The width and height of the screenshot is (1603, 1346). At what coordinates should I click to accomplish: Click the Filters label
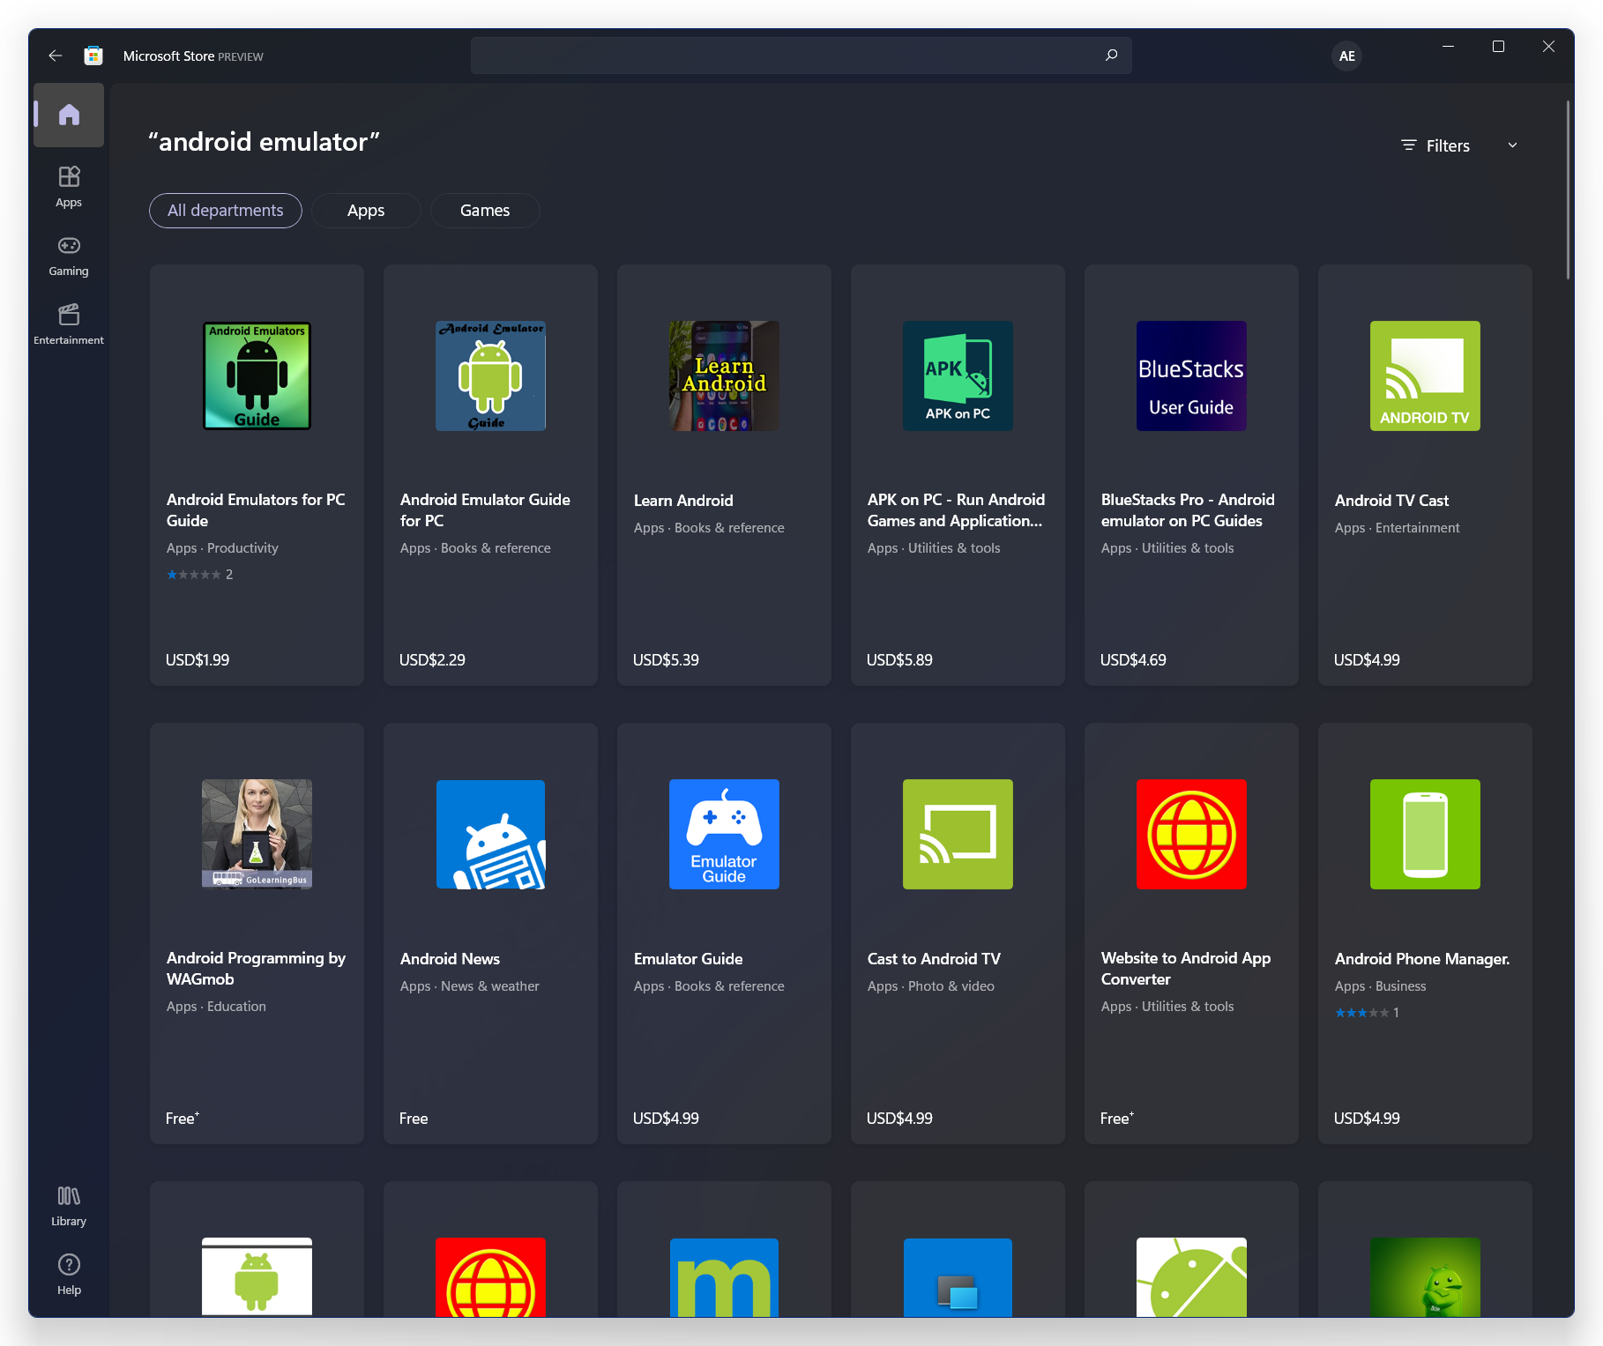[1448, 145]
